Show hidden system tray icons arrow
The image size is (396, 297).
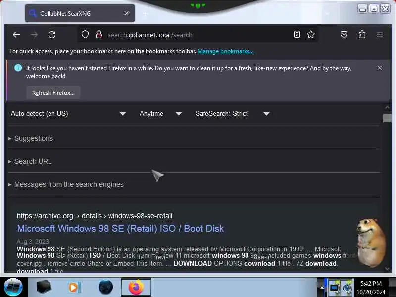[322, 287]
